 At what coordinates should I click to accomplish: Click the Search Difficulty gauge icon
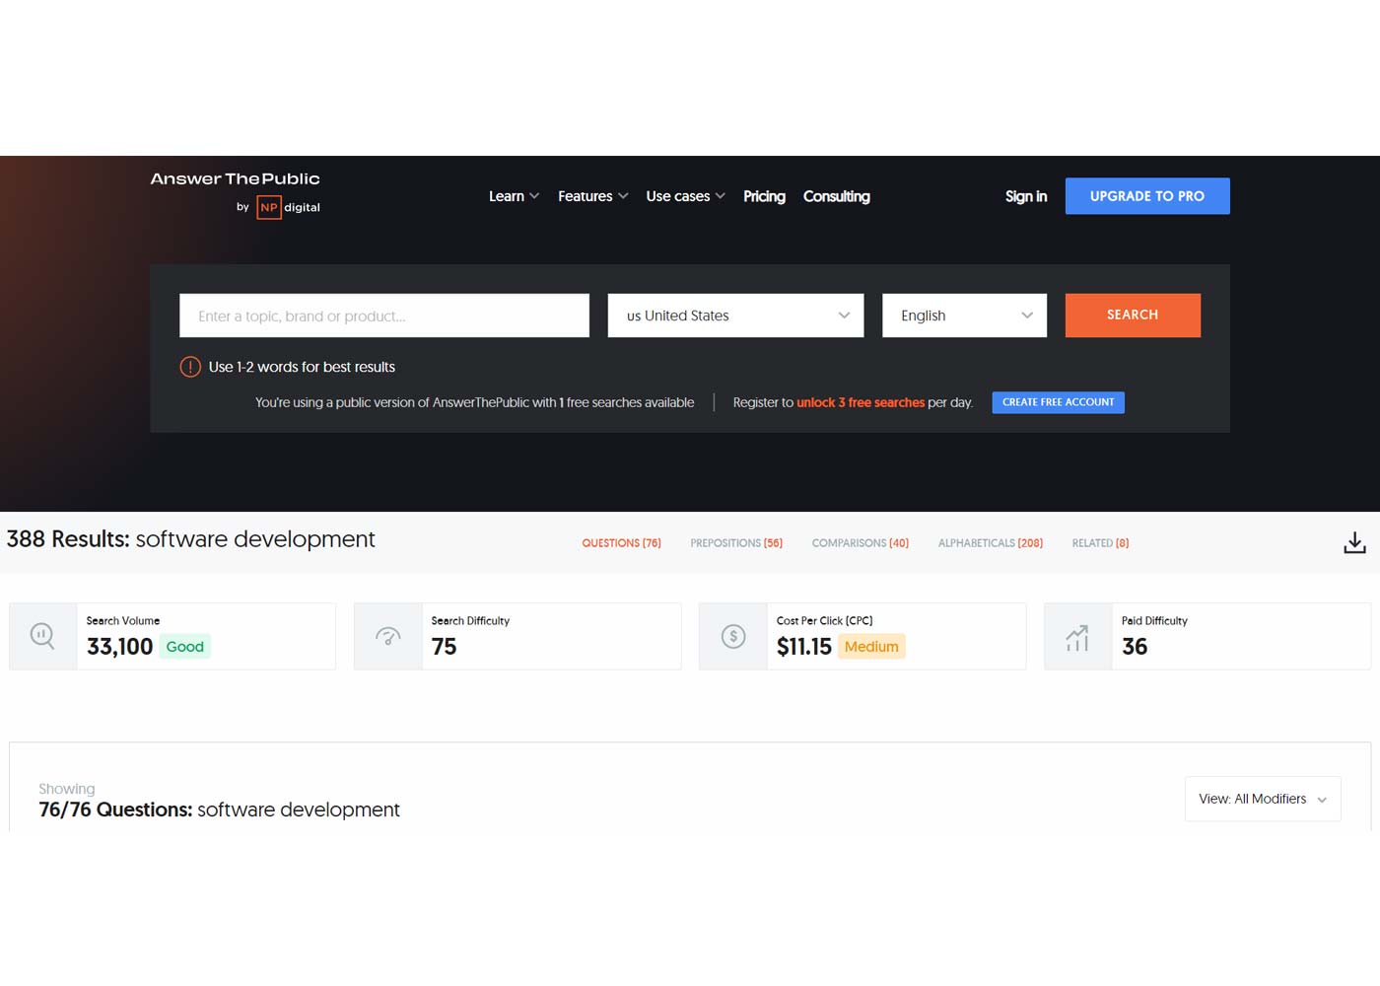tap(388, 636)
